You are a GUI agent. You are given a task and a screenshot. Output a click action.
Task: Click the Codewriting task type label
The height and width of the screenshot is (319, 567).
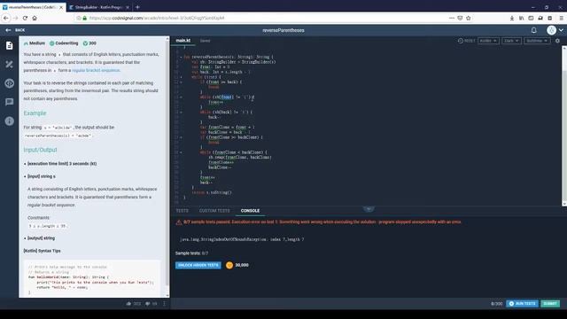click(x=66, y=43)
